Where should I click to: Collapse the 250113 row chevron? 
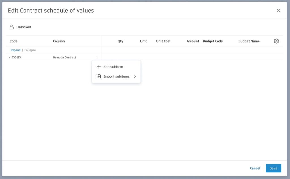(10, 57)
